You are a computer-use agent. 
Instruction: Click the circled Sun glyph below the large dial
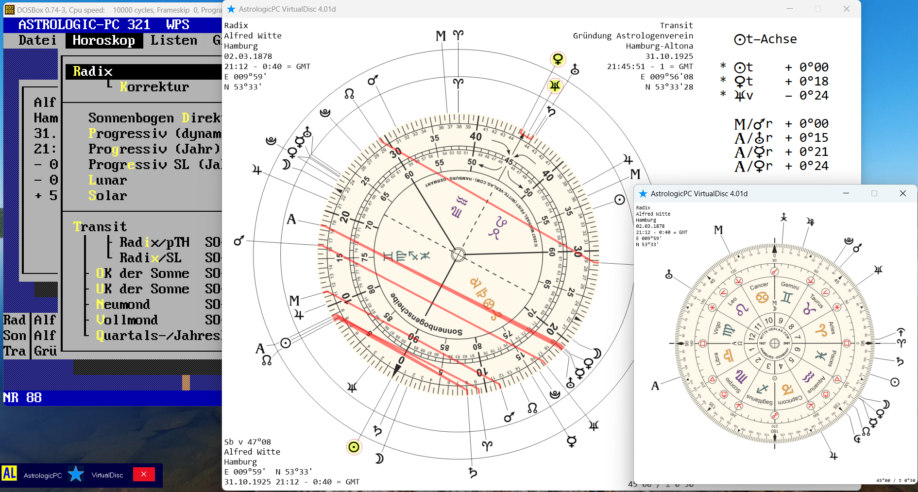354,447
